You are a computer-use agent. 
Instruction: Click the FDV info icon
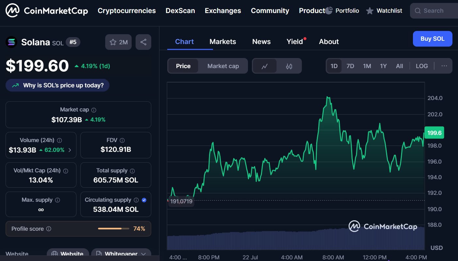122,140
